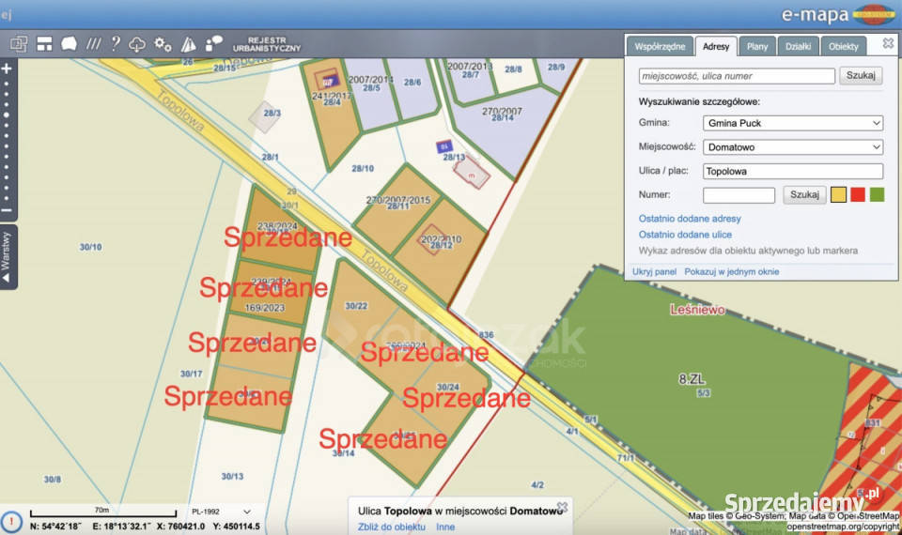Zoom out with the minus button

pos(7,211)
